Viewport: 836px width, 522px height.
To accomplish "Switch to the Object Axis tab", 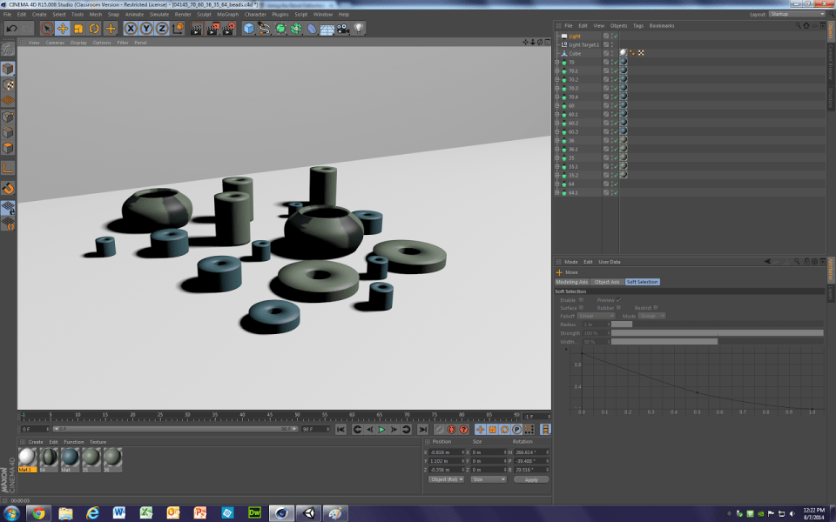I will pyautogui.click(x=607, y=282).
